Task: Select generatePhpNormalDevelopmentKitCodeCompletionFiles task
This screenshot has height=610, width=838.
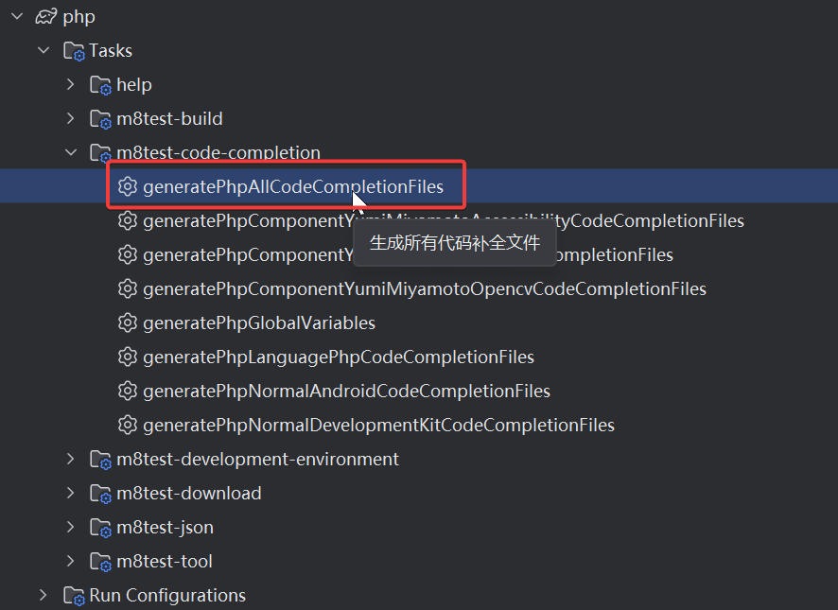Action: pos(378,426)
